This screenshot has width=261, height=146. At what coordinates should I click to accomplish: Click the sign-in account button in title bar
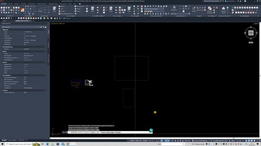pos(230,1)
